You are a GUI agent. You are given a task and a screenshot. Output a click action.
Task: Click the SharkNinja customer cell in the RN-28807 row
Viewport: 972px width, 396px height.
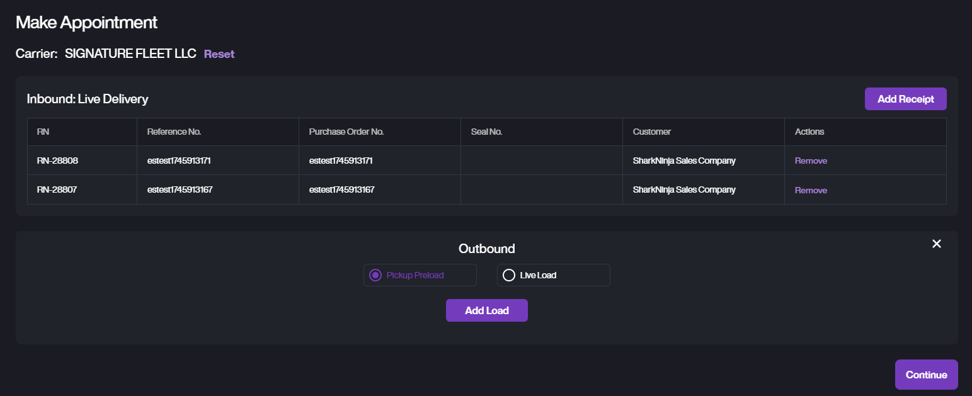(x=683, y=190)
